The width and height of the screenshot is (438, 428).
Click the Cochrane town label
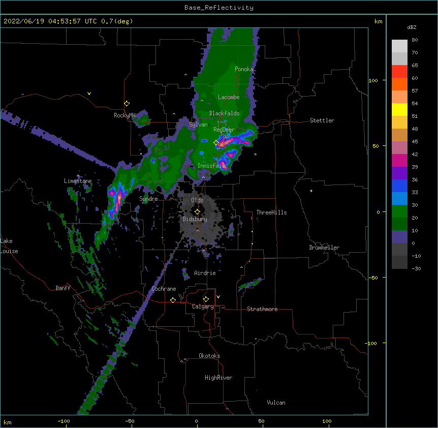pos(164,289)
